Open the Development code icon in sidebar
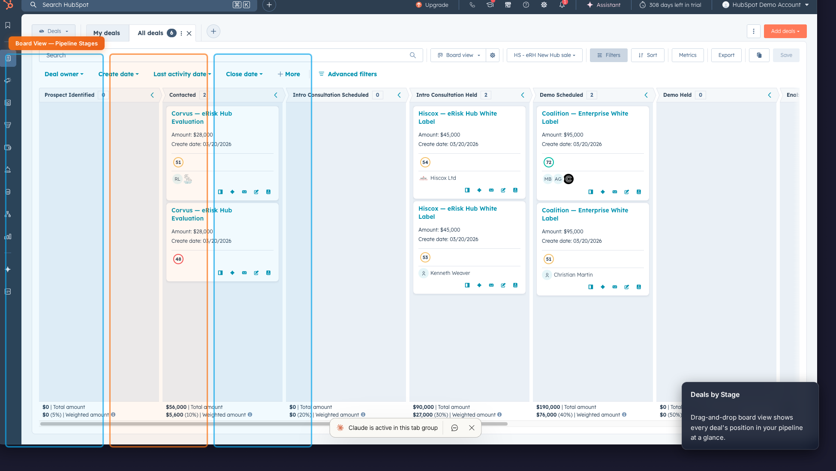 [8, 292]
